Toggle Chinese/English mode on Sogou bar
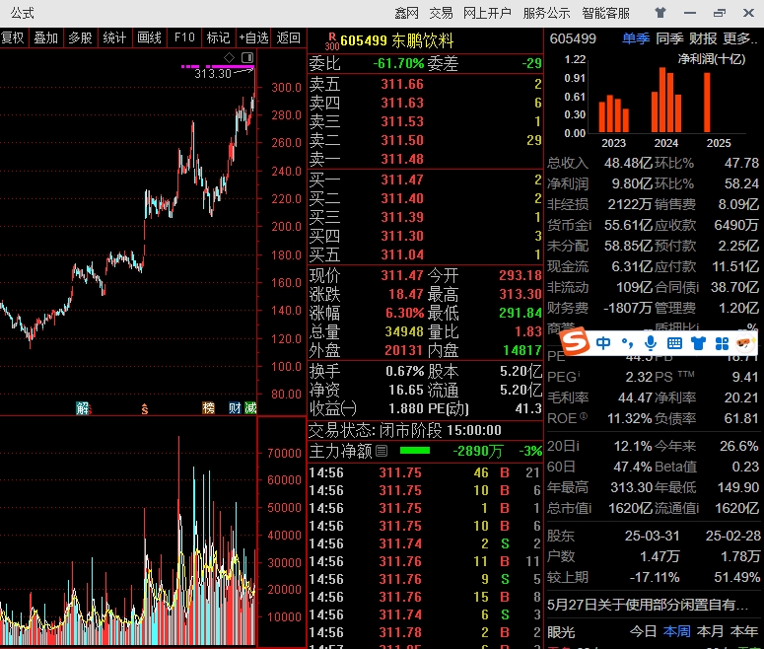764x649 pixels. click(603, 343)
